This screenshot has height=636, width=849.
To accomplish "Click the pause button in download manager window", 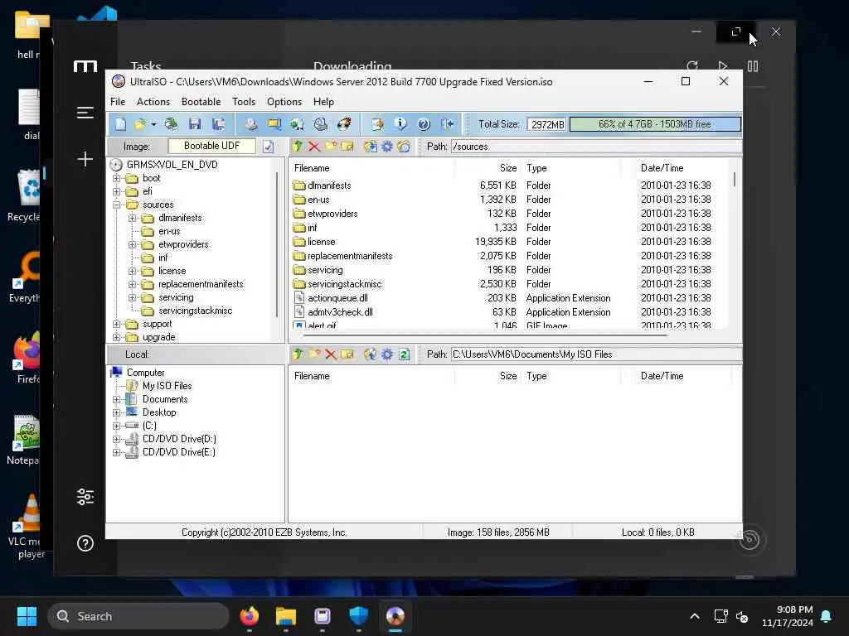I will [x=753, y=66].
